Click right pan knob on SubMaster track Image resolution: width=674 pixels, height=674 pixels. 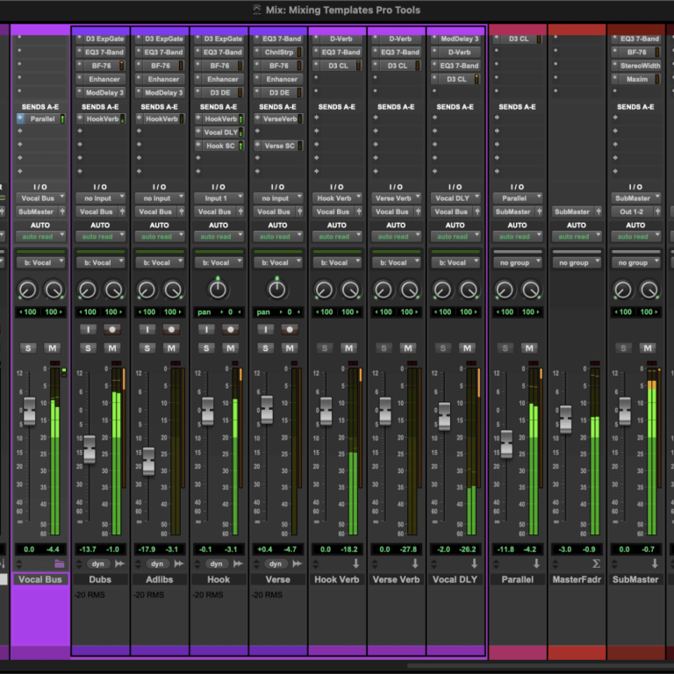[x=649, y=290]
